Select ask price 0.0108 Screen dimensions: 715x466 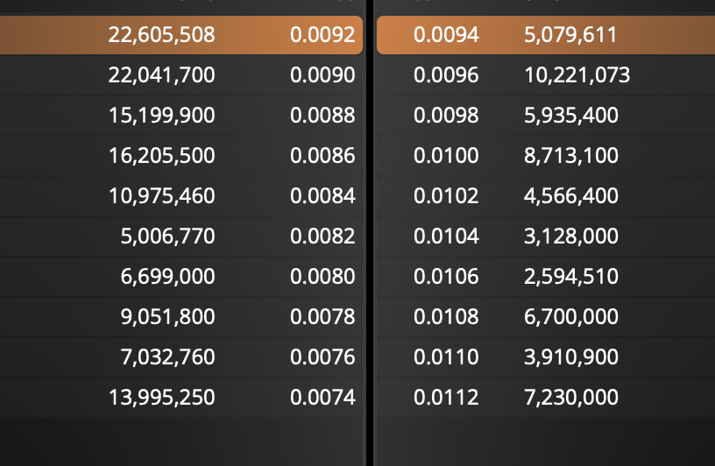pyautogui.click(x=446, y=317)
